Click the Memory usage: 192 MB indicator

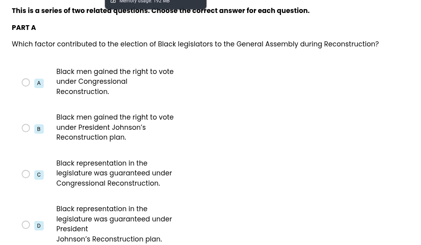(144, 2)
